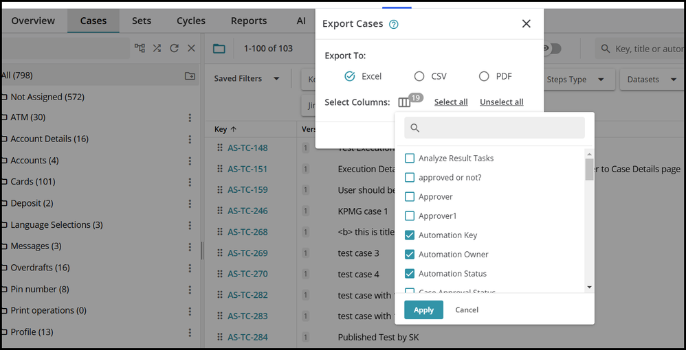The width and height of the screenshot is (686, 350).
Task: Open the kebab menu for Language Selections folder
Action: [x=190, y=225]
